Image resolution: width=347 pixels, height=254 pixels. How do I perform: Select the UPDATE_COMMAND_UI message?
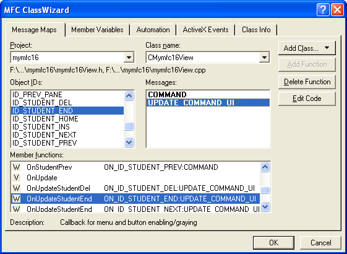208,103
